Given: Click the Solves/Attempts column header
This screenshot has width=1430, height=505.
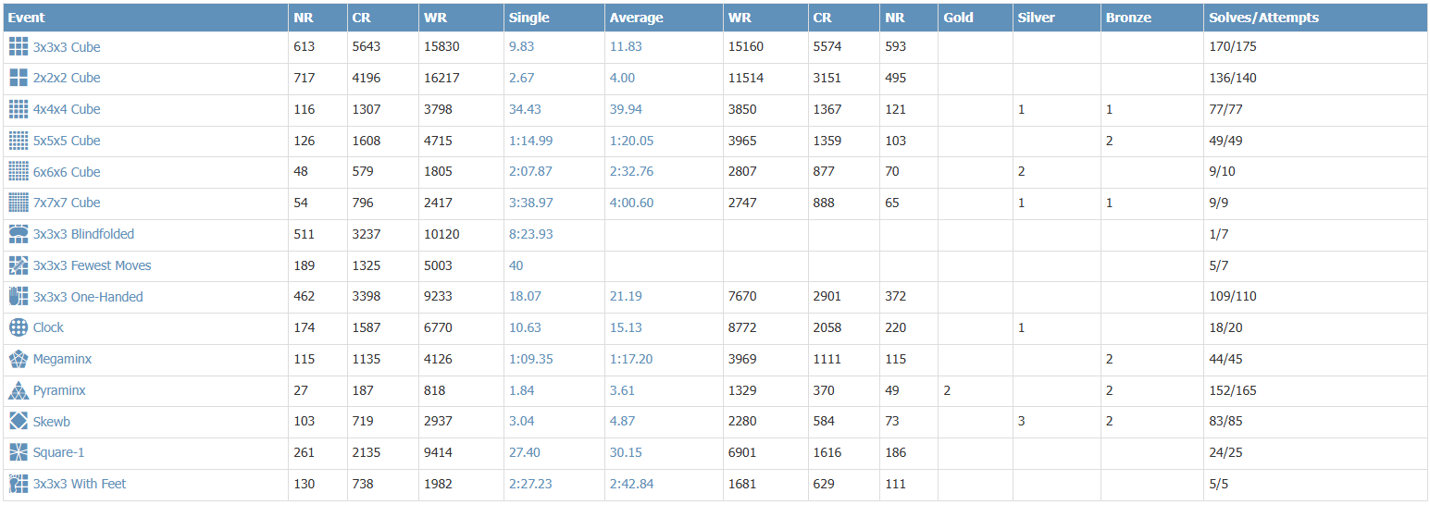Looking at the screenshot, I should coord(1263,18).
